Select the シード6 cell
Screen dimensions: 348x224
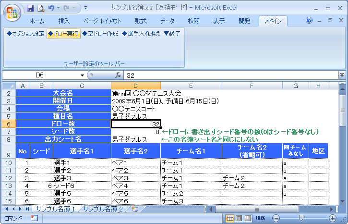point(82,186)
